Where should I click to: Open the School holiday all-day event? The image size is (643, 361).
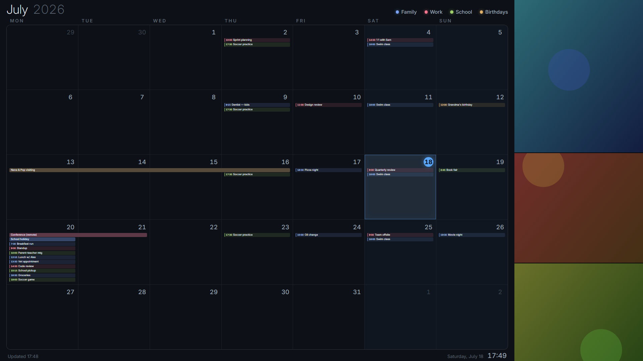coord(42,239)
